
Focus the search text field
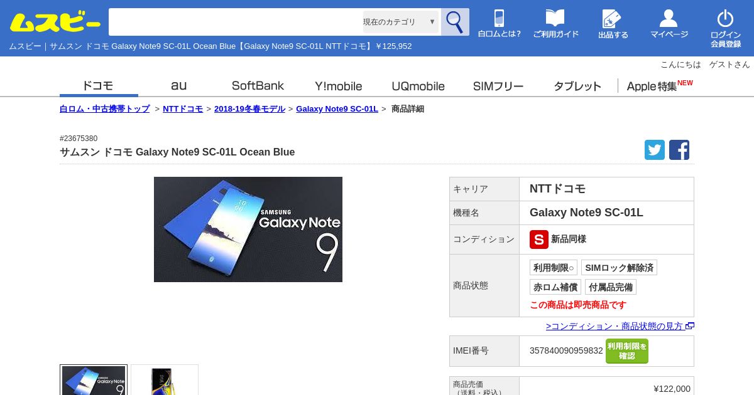236,22
